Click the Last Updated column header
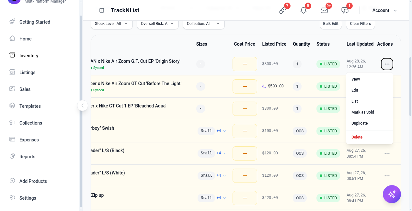 pos(360,44)
